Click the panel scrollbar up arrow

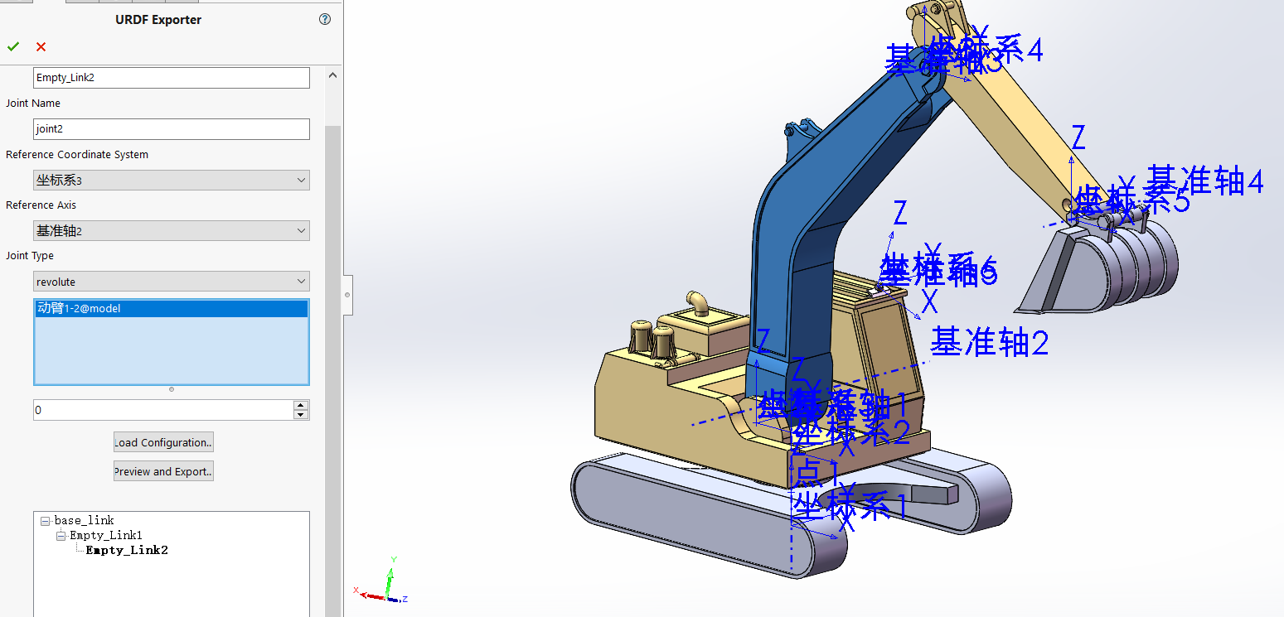point(333,75)
